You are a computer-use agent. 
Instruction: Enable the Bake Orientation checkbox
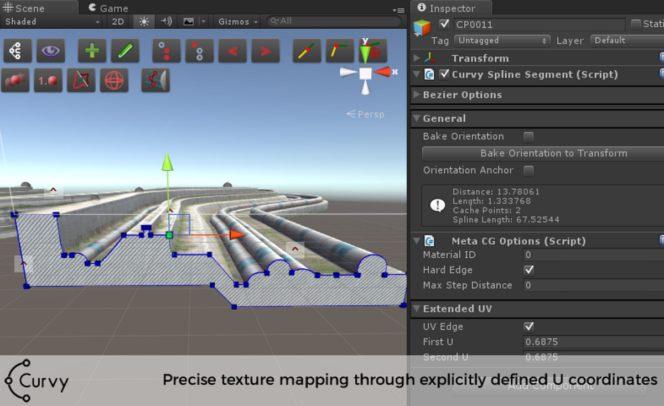[528, 137]
